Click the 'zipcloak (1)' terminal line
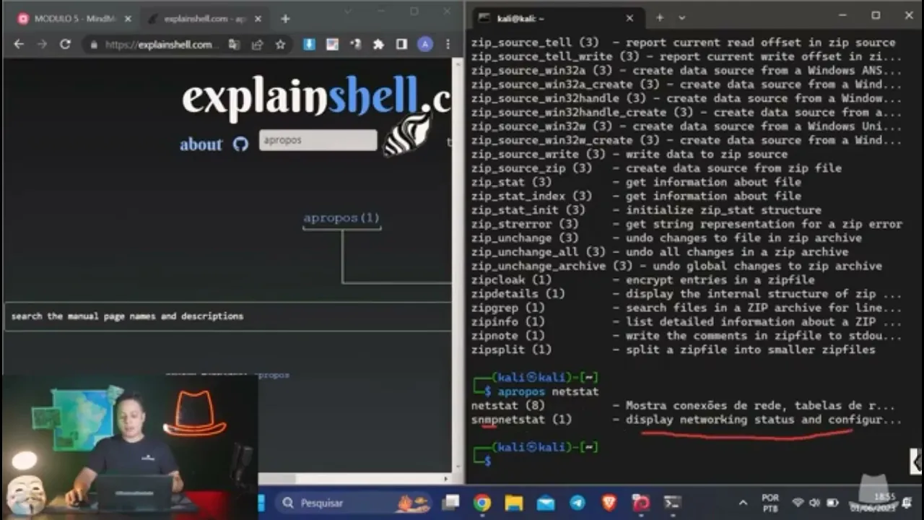 (642, 279)
